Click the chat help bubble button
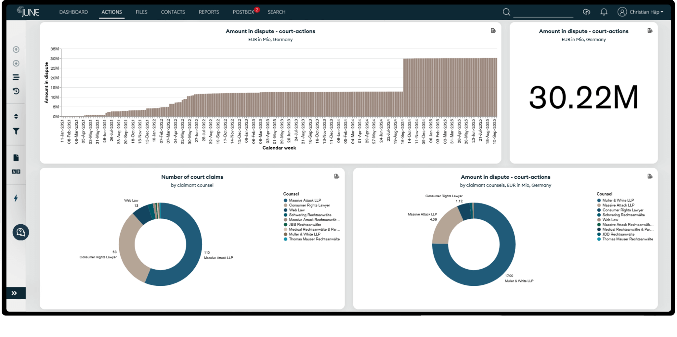The height and width of the screenshot is (337, 677). click(x=20, y=232)
